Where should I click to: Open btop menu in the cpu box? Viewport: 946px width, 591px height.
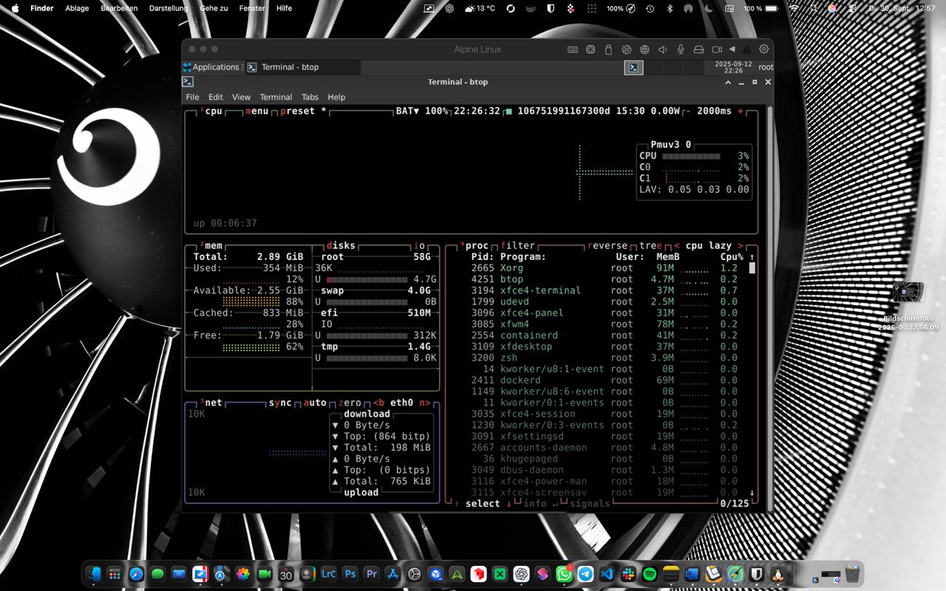pos(257,111)
